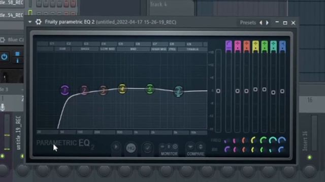This screenshot has height=182, width=325.
Task: Click the blue band 7 level slider handle
Action: click(x=282, y=91)
